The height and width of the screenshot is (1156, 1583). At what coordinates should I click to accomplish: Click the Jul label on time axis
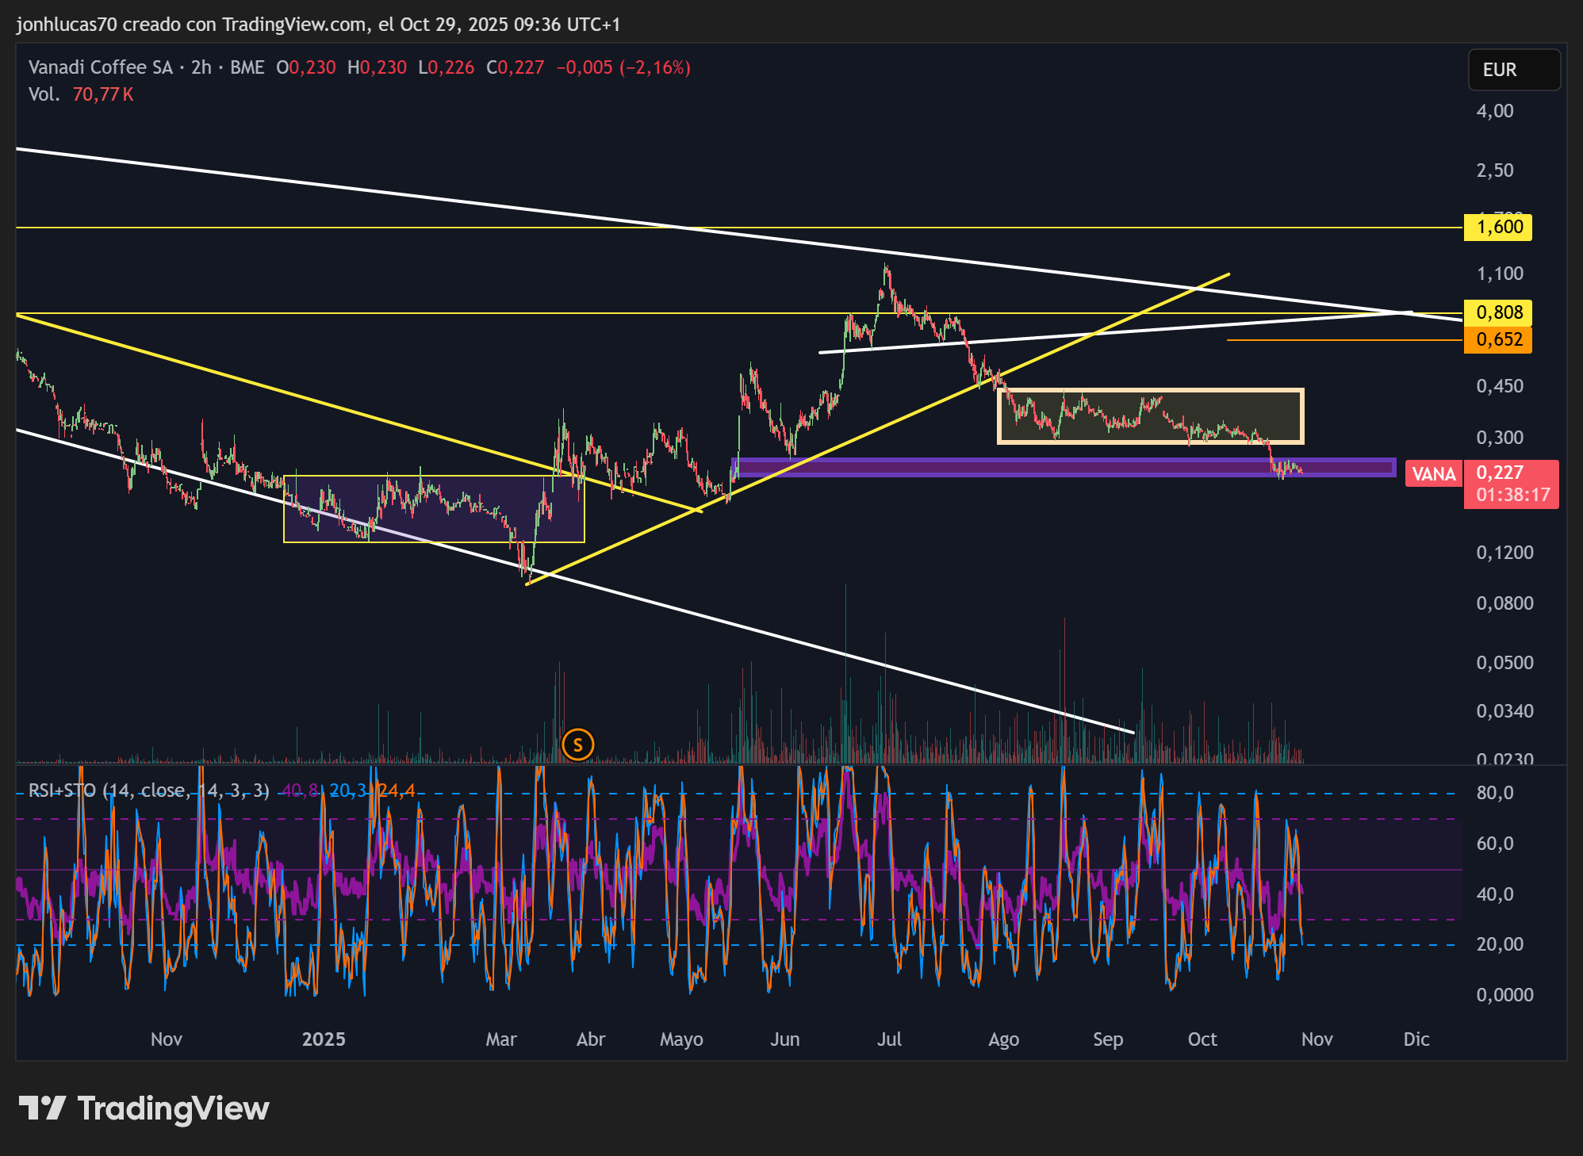pyautogui.click(x=889, y=1039)
